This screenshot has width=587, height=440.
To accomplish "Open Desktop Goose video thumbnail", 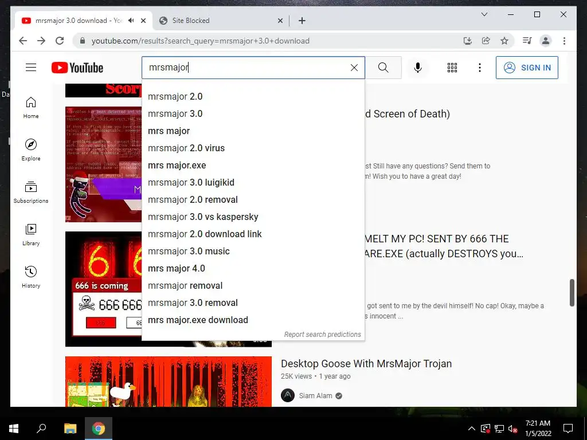I will point(169,381).
